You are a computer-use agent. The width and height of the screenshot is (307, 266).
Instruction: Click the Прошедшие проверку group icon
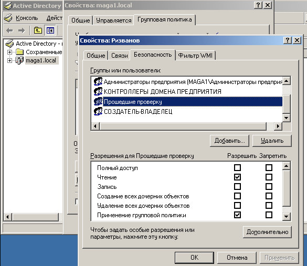point(98,101)
